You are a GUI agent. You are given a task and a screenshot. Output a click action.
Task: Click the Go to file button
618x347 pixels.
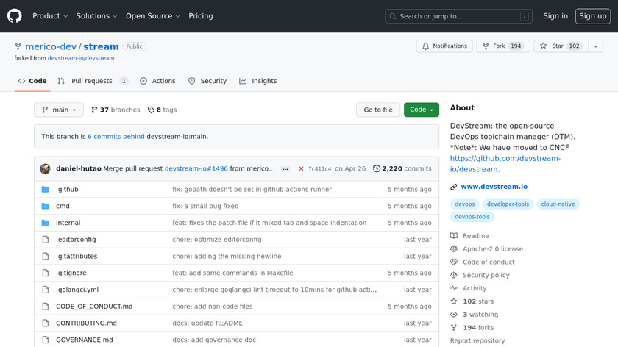(x=378, y=110)
